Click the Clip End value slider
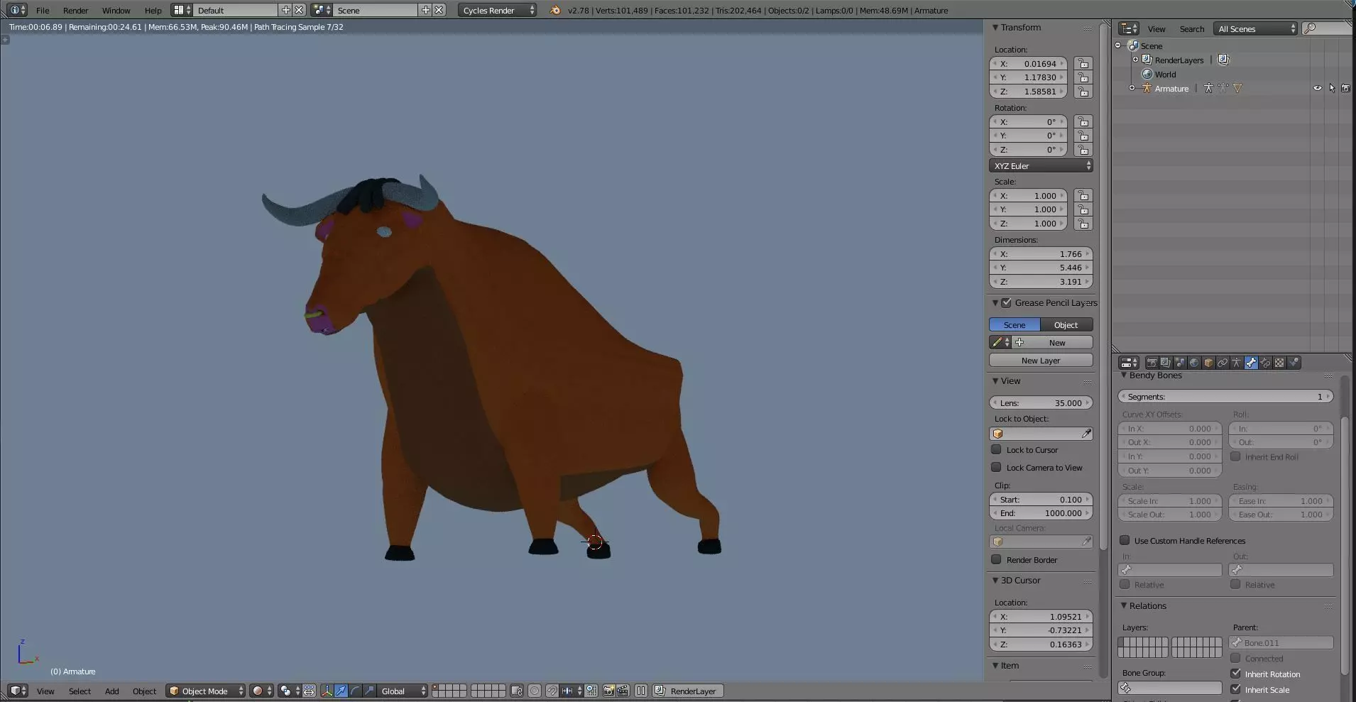Viewport: 1356px width, 702px height. pyautogui.click(x=1041, y=513)
